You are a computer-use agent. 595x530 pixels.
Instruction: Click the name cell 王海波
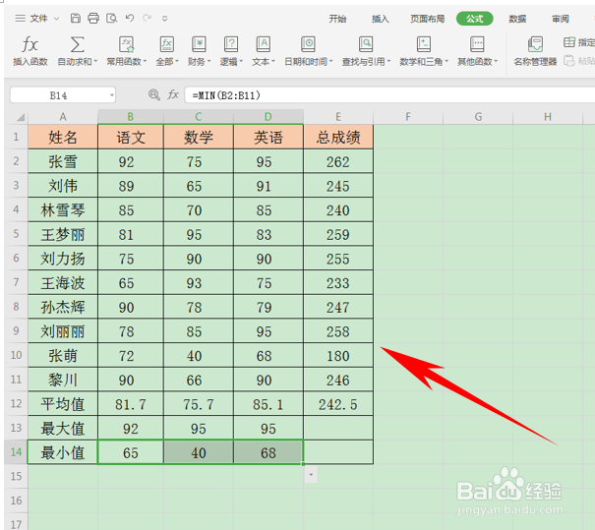[63, 282]
